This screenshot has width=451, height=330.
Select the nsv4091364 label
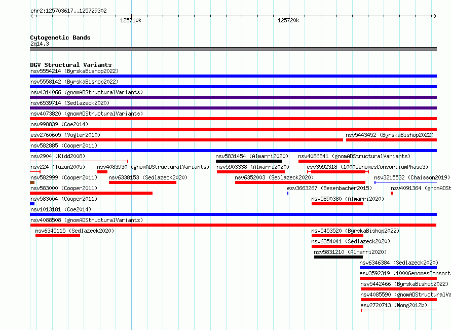(421, 188)
